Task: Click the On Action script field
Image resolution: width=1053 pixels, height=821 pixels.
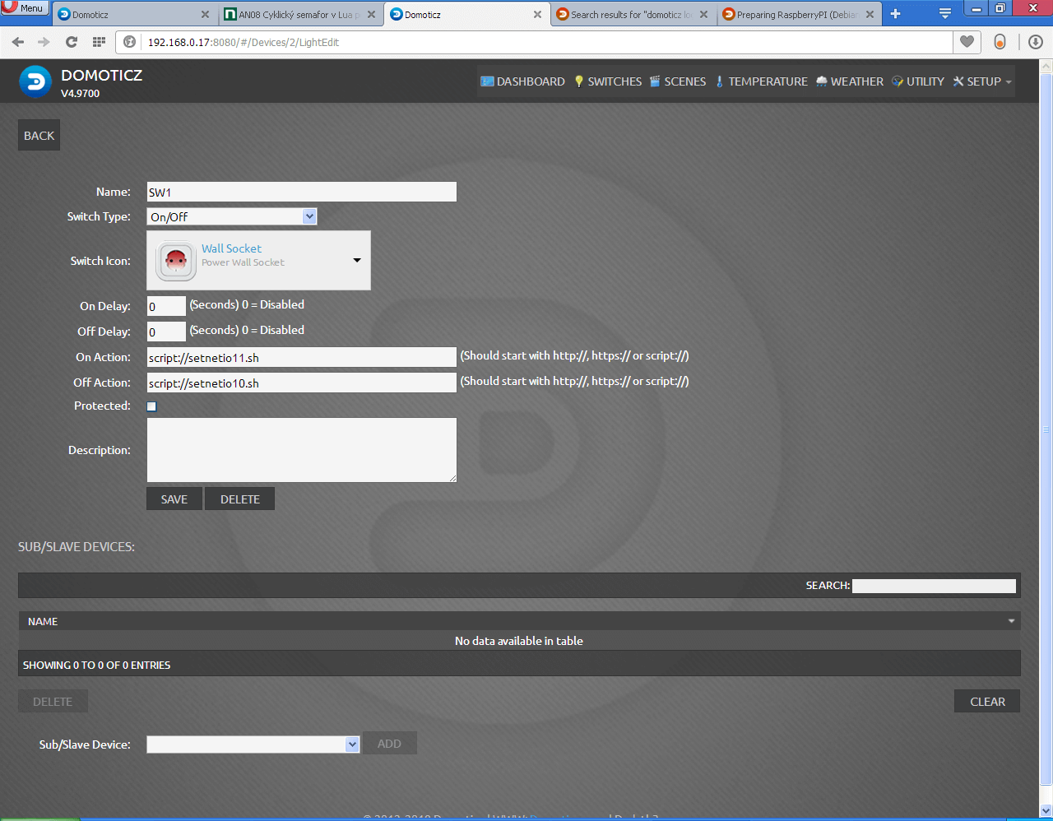Action: [x=301, y=357]
